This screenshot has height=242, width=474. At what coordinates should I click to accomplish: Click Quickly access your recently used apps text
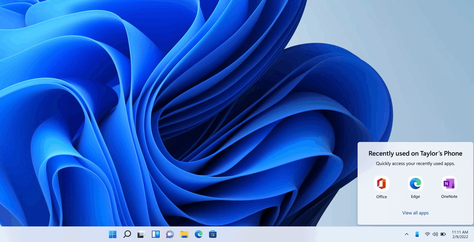[x=415, y=164]
